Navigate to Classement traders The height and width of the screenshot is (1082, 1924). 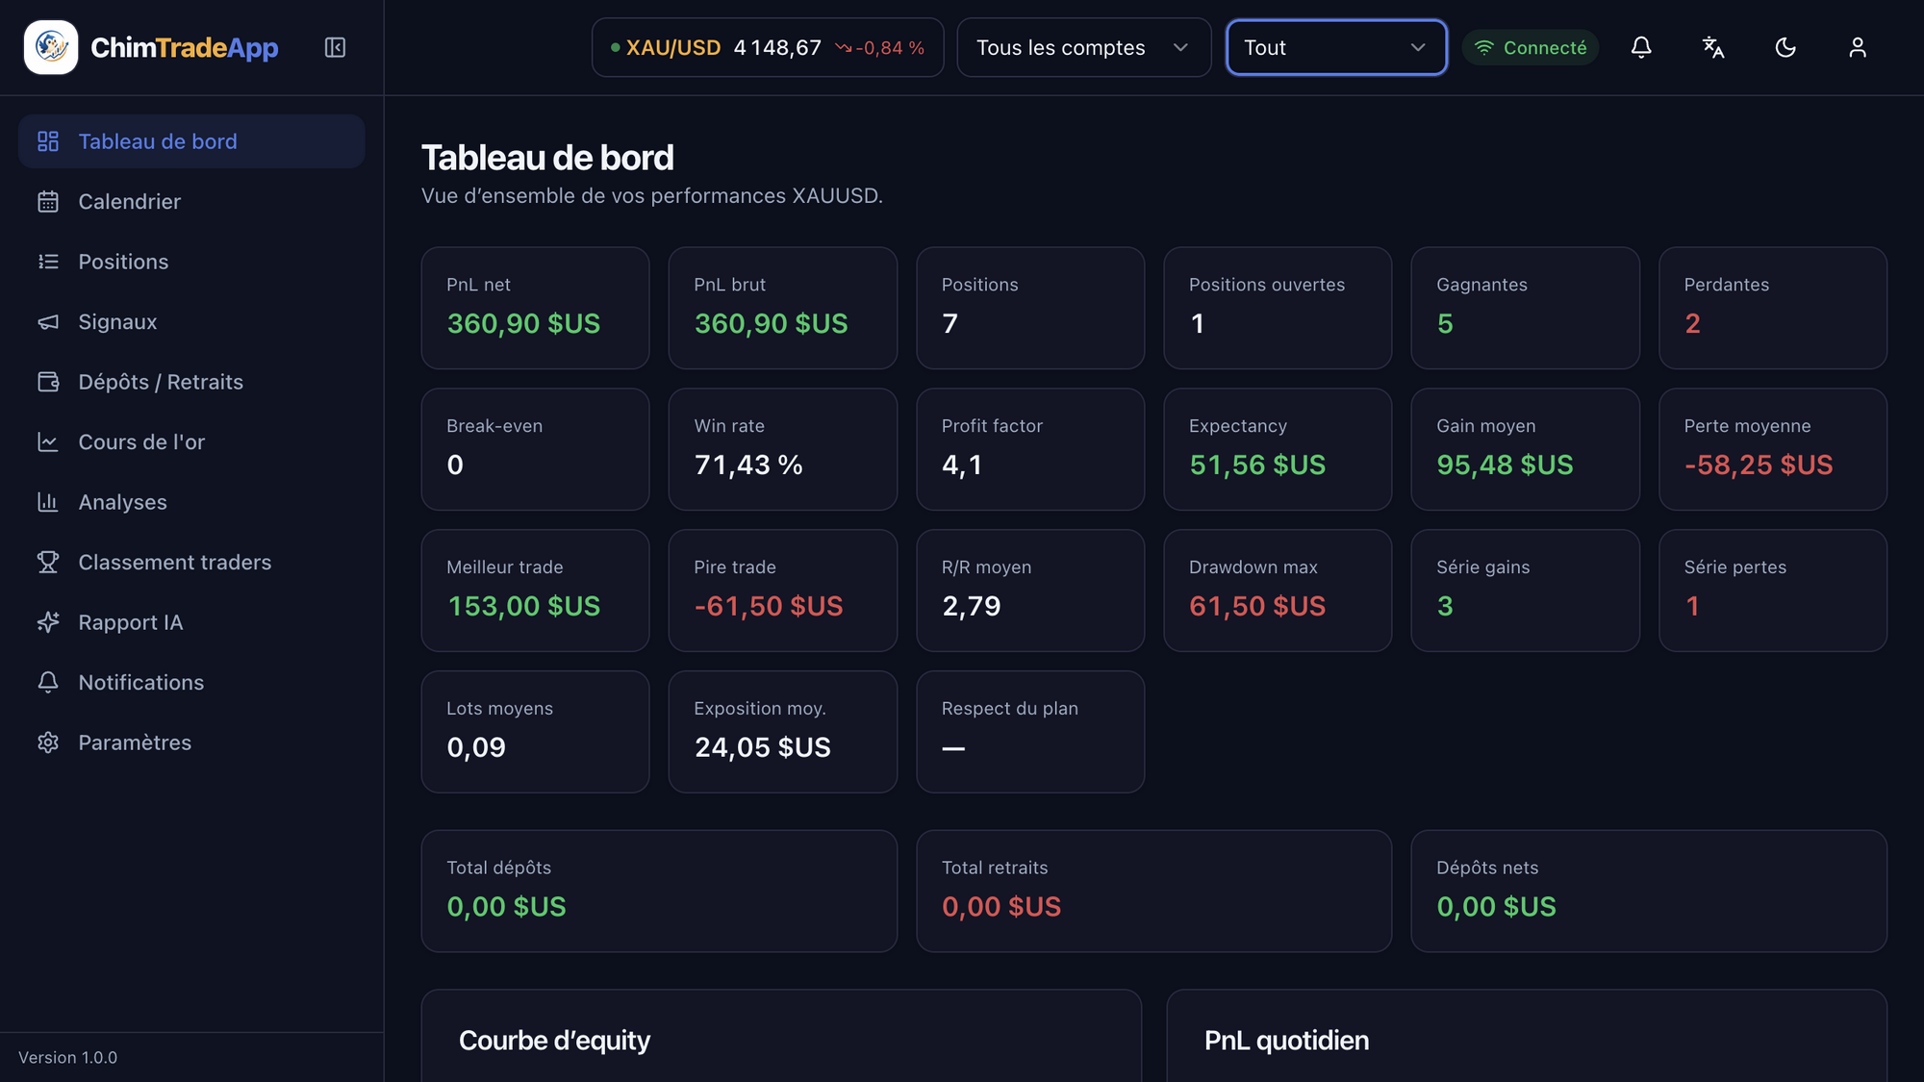pos(191,563)
